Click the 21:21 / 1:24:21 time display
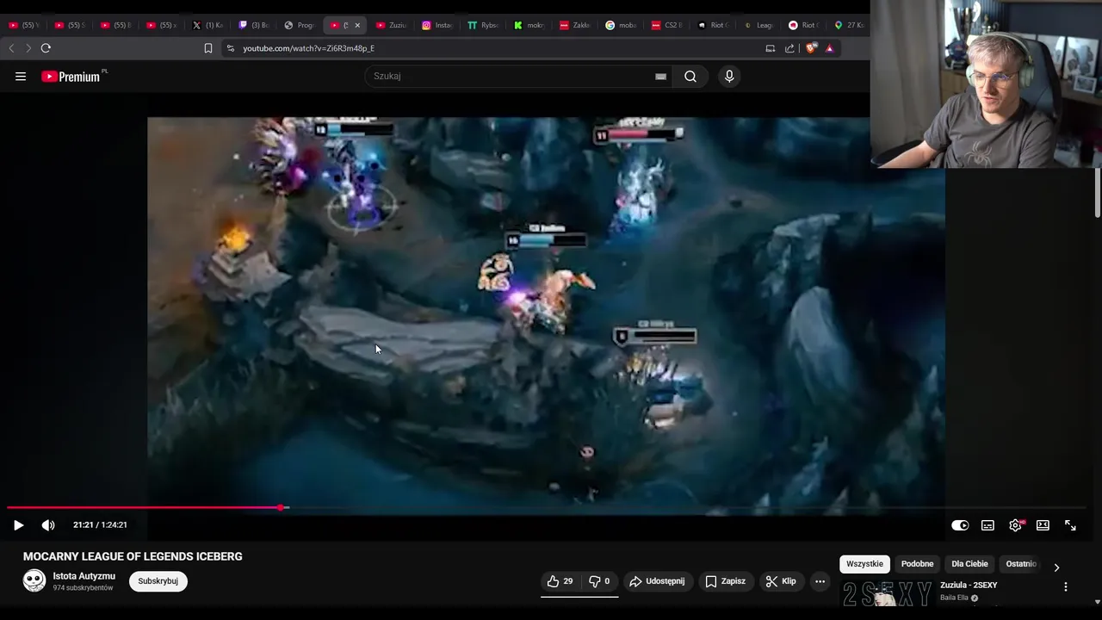Screen dimensions: 1102x620 (100, 525)
